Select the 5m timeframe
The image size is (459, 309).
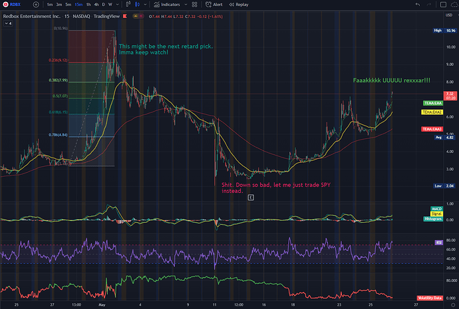click(69, 5)
